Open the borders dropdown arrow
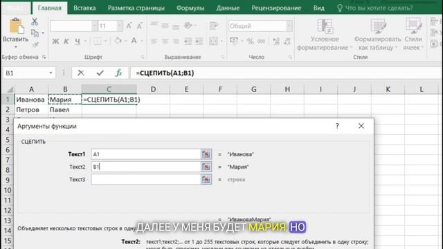 point(105,41)
